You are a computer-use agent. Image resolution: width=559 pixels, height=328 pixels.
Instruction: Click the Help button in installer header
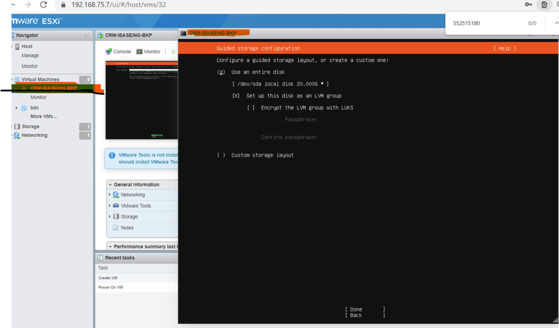click(504, 48)
